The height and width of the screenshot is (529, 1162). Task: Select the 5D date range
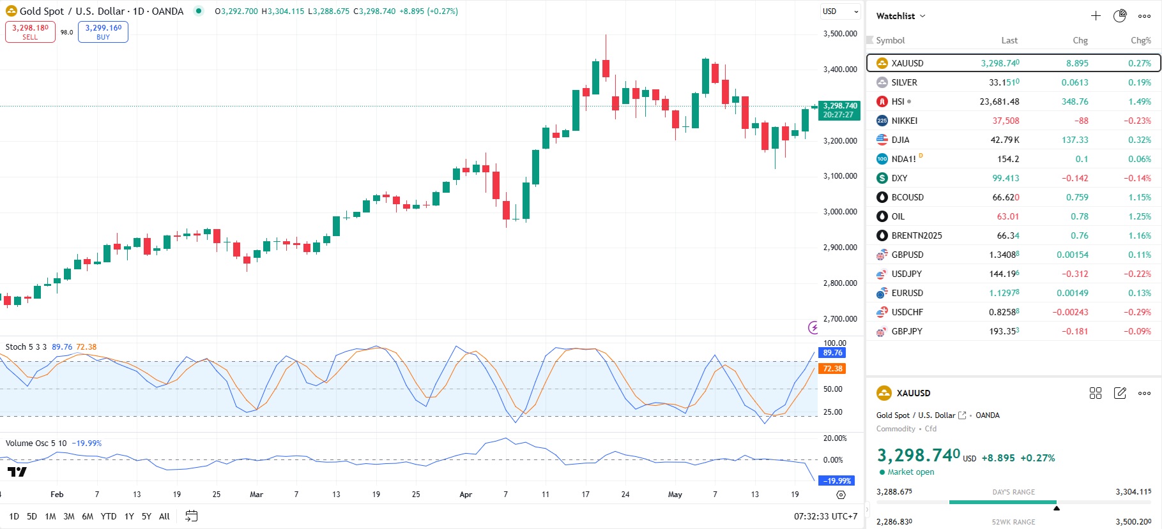(32, 516)
